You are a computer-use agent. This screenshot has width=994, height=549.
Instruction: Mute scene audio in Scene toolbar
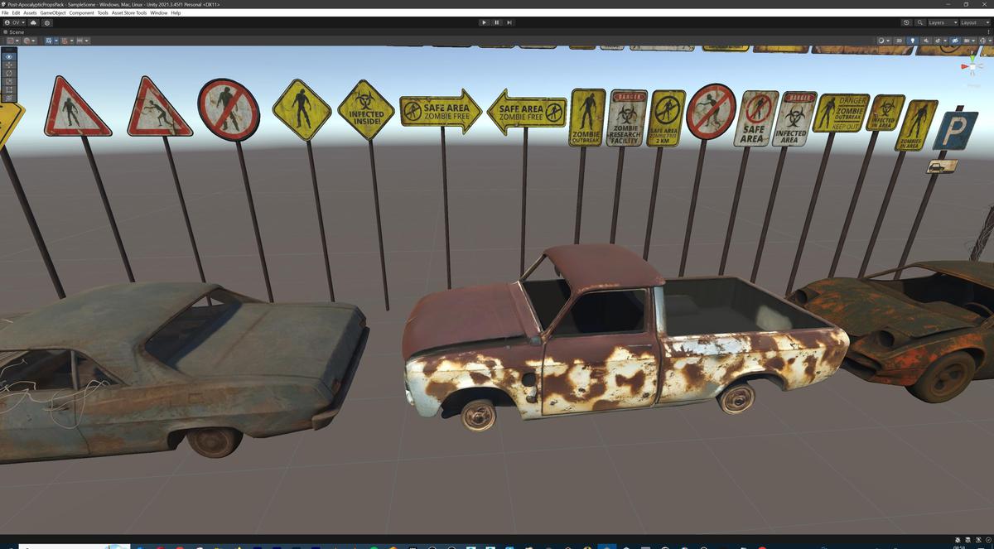925,41
